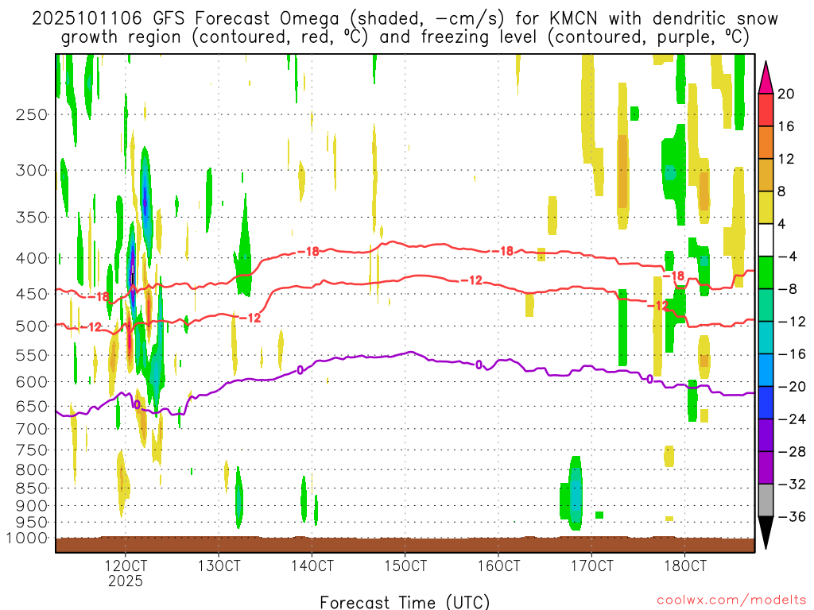
Task: Click the 13OCT time axis label
Action: 219,566
